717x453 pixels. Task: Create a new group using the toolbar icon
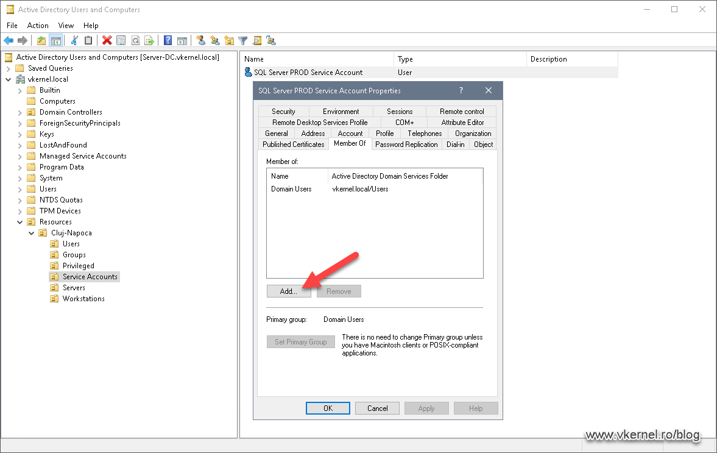click(214, 40)
